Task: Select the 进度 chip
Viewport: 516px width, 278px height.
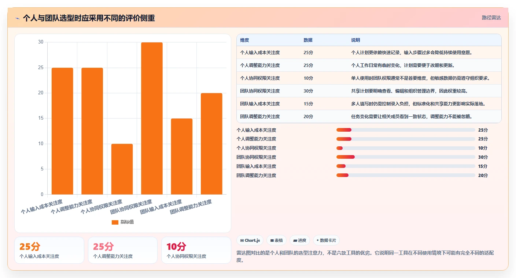Action: [x=299, y=240]
